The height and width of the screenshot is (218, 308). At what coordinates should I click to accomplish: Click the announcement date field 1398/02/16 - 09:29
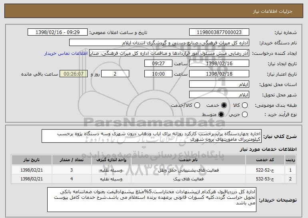(58, 32)
